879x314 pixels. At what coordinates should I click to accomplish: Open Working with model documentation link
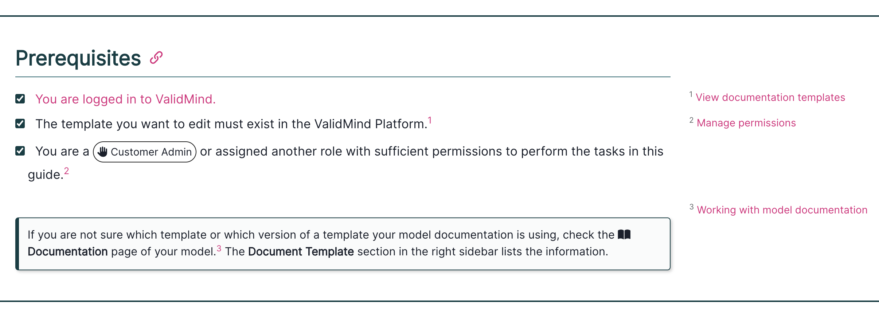click(x=782, y=210)
